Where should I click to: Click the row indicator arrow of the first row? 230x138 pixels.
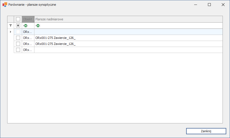tap(11, 32)
